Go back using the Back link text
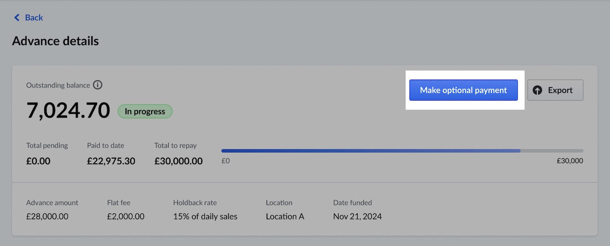The height and width of the screenshot is (246, 610). point(34,17)
